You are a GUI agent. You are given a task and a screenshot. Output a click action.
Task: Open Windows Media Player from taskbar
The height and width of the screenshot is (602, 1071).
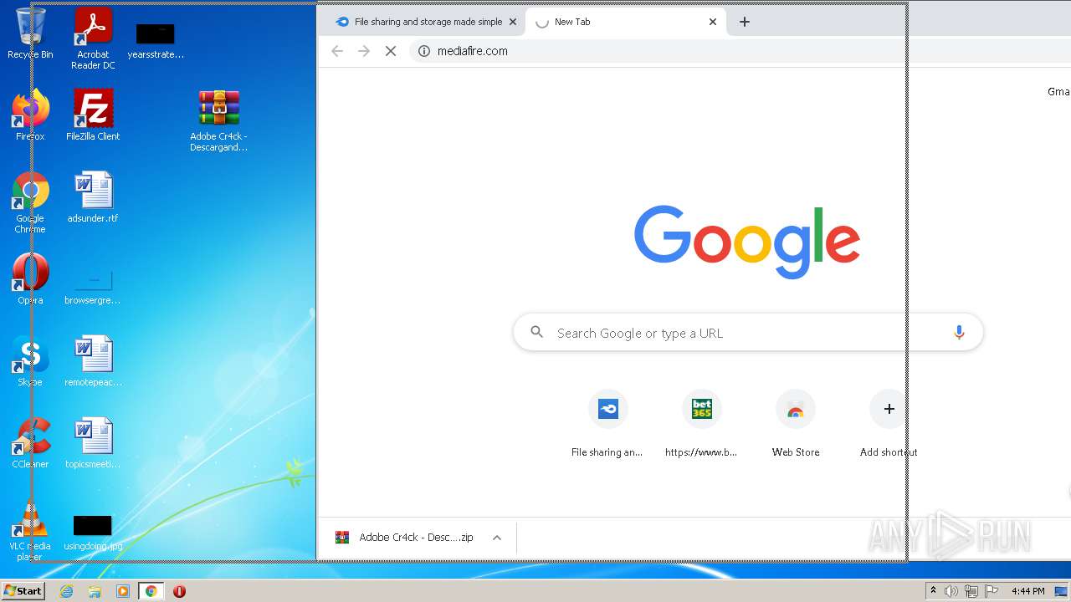tap(123, 591)
